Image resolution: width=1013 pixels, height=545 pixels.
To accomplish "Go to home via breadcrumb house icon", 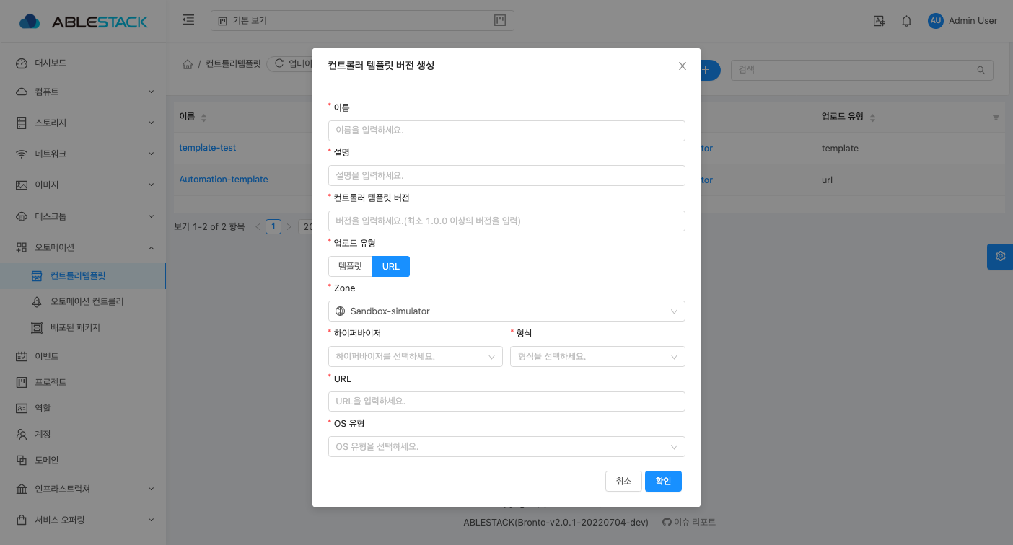I will click(188, 64).
